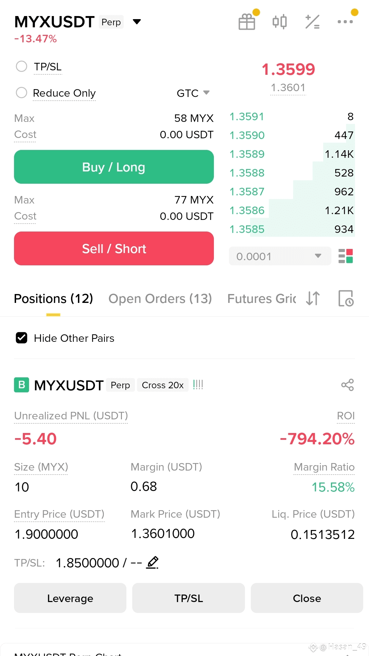Screen dimensions: 369x656
Task: Enable the Reduce Only option
Action: [22, 93]
